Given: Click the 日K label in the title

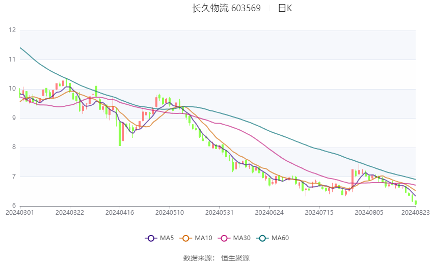Looking at the screenshot, I should coord(285,8).
